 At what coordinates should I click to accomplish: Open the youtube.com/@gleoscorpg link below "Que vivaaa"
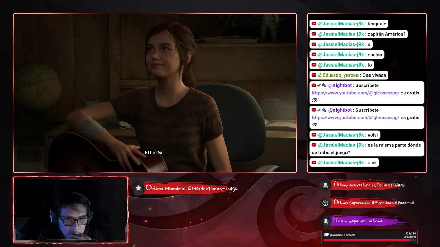[x=355, y=93]
